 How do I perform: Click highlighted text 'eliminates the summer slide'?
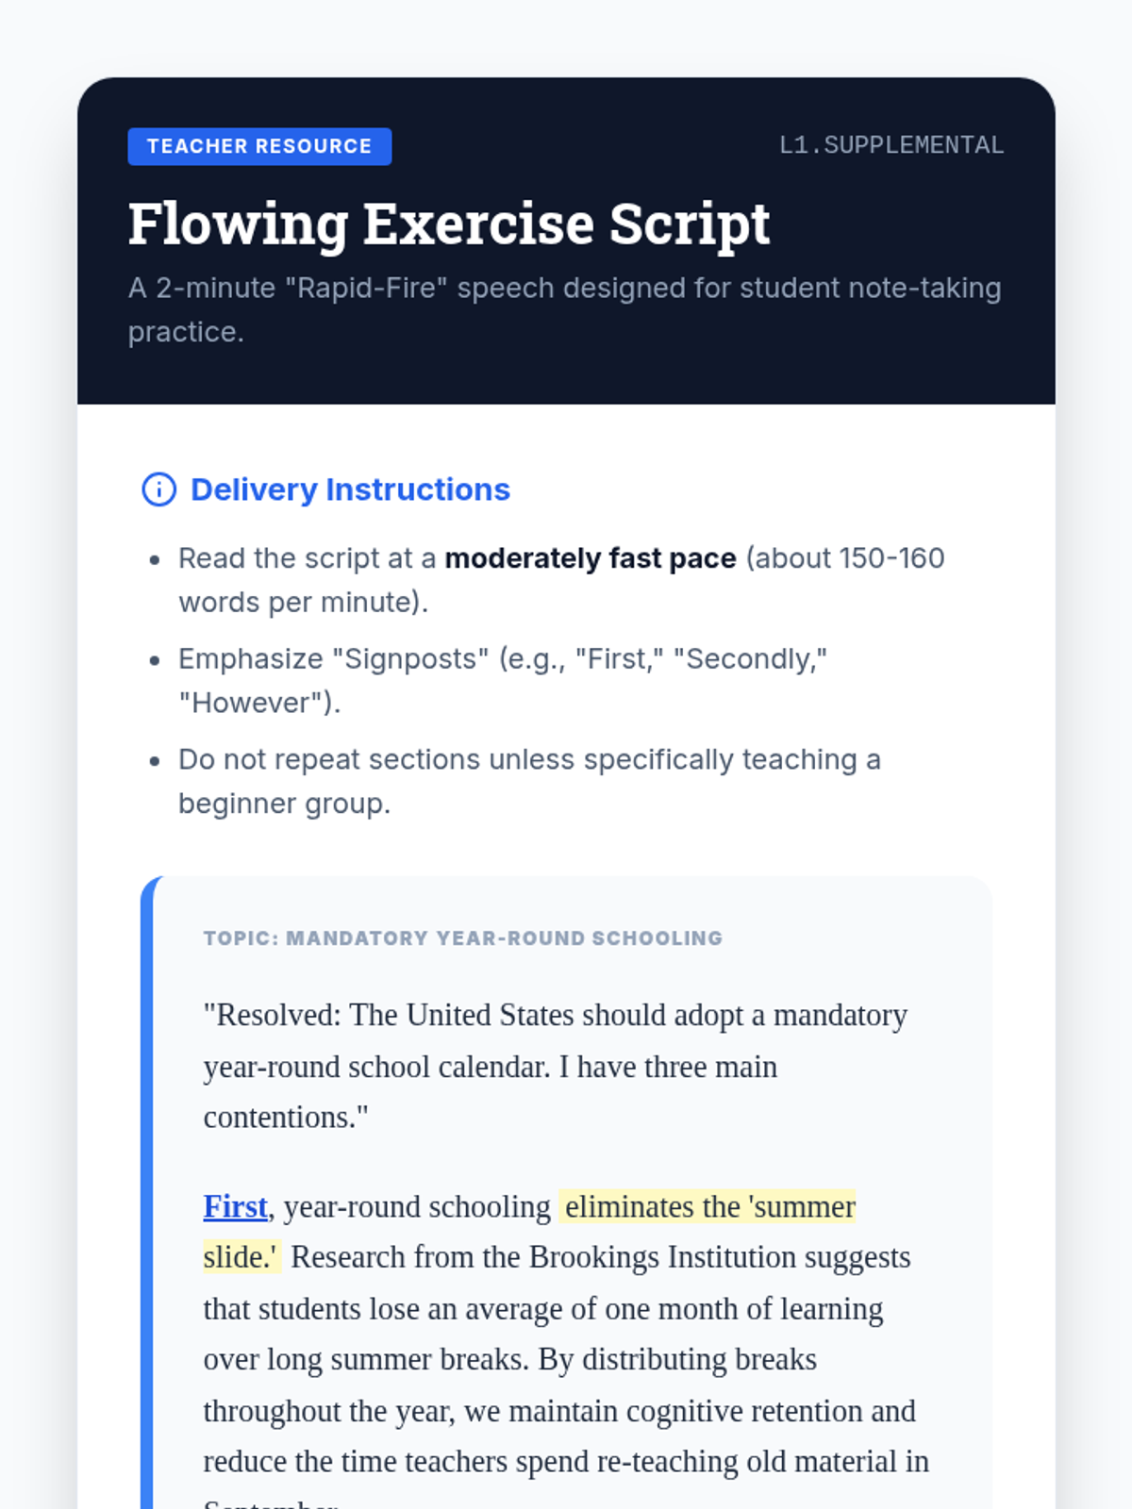pos(529,1232)
